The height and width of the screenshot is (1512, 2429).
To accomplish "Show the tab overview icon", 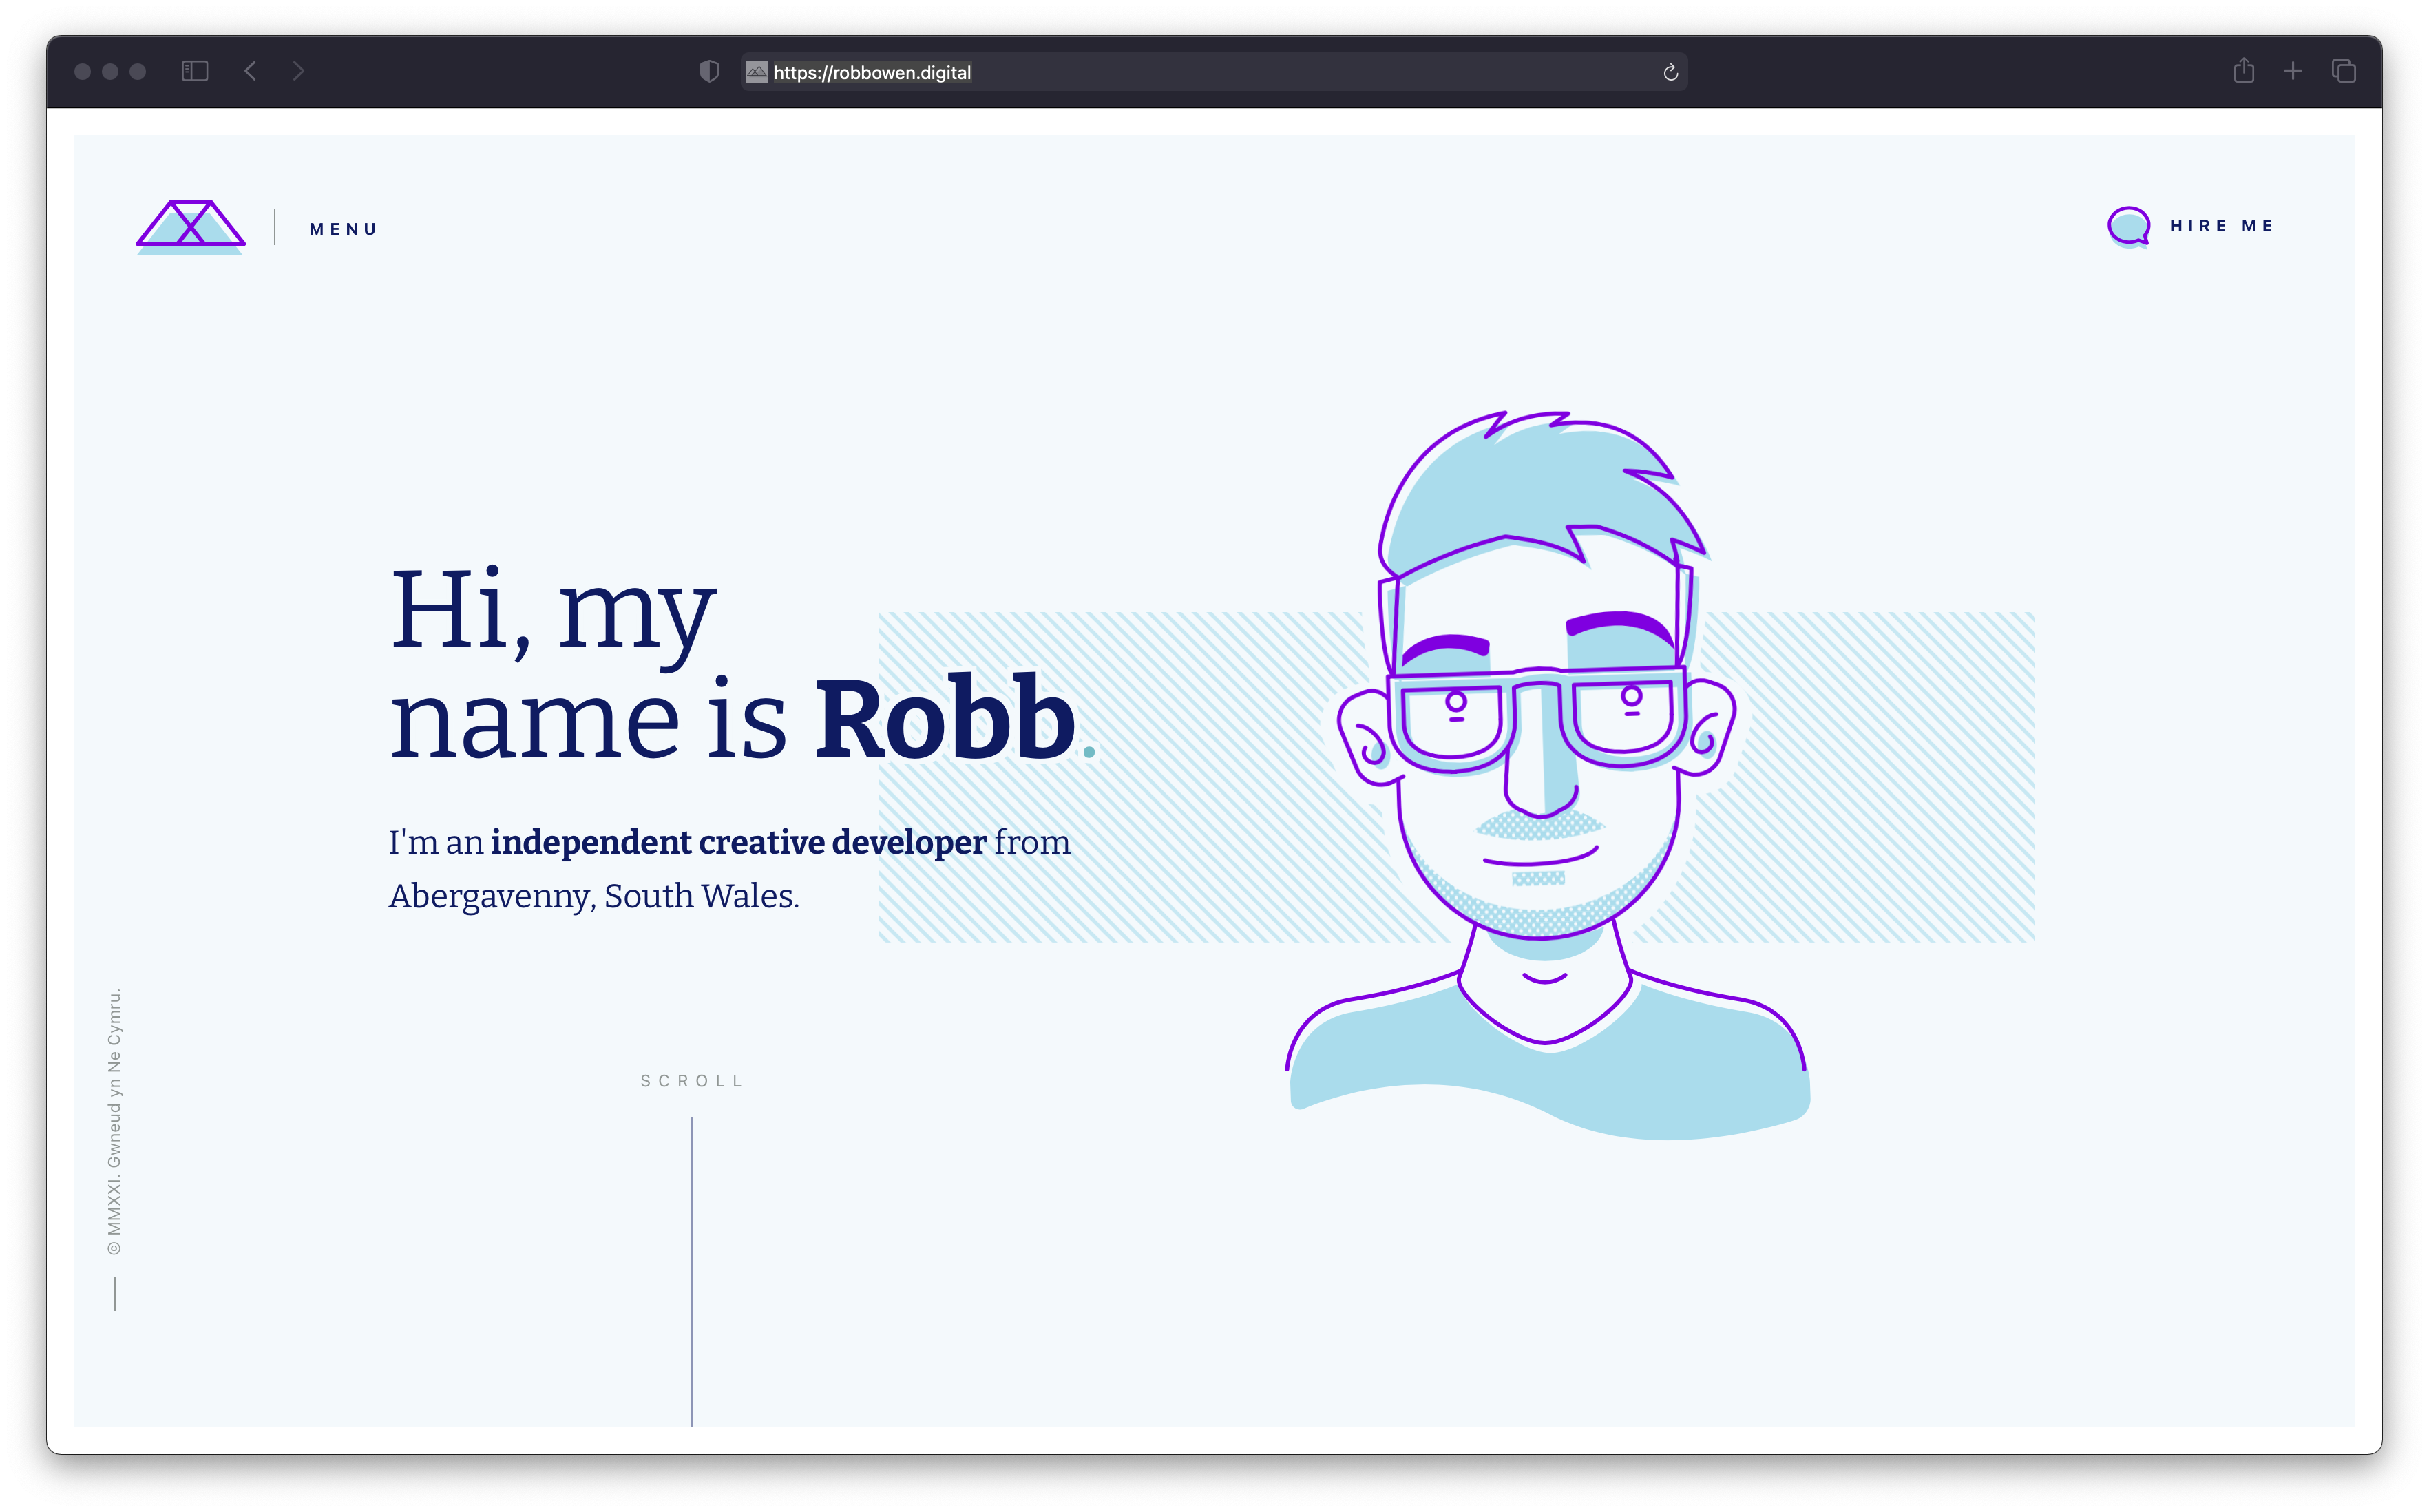I will pyautogui.click(x=2343, y=71).
